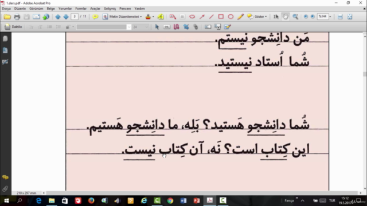Open the Görünüm menu
The height and width of the screenshot is (206, 367).
(x=36, y=9)
